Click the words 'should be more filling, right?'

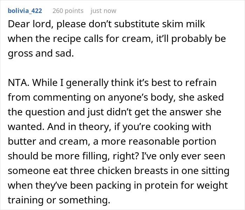[73, 156]
